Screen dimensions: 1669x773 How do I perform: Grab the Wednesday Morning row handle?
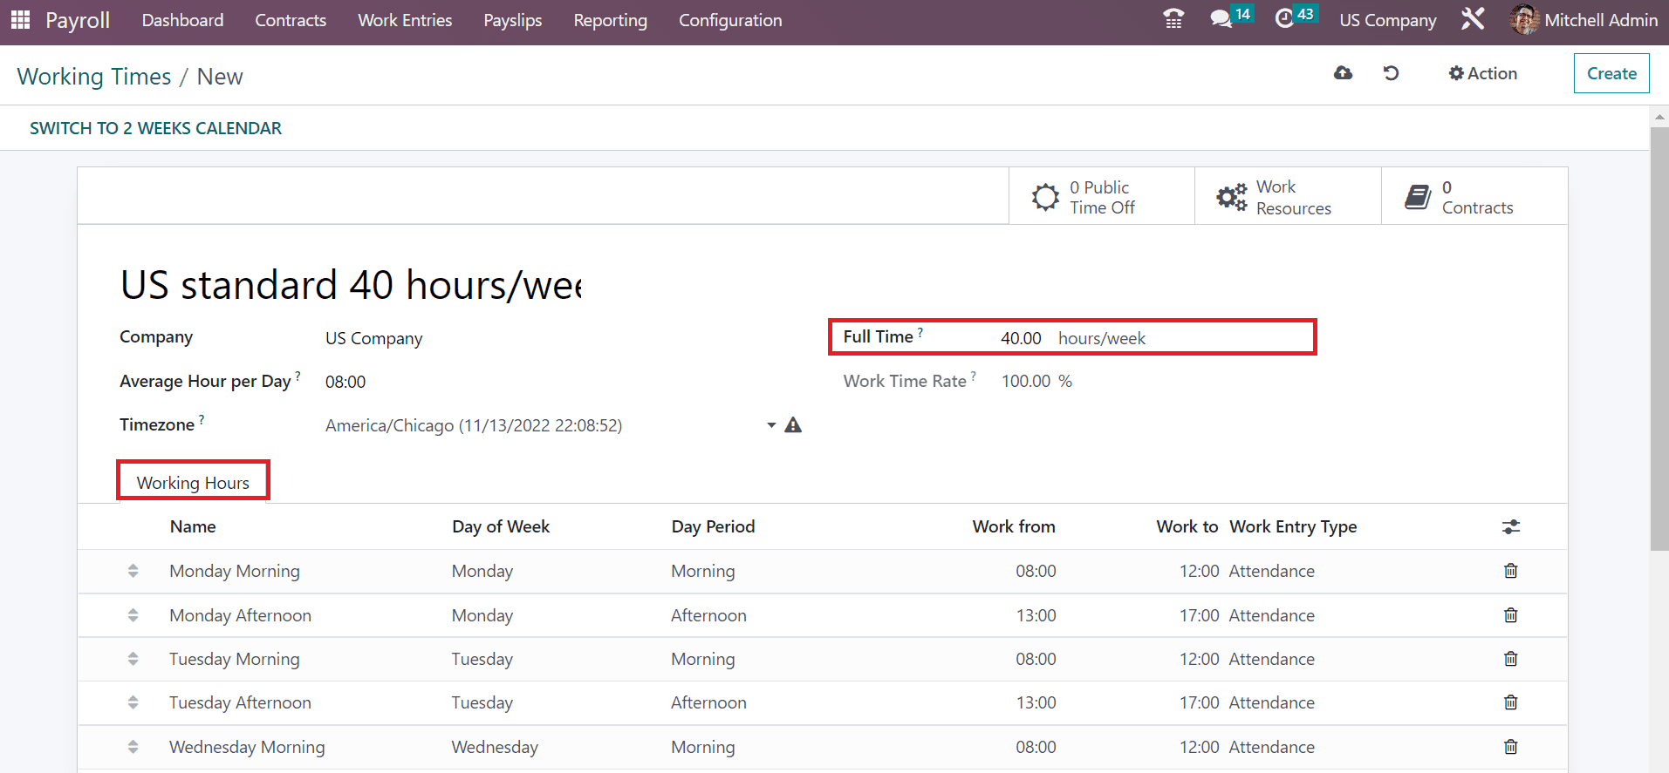tap(133, 747)
